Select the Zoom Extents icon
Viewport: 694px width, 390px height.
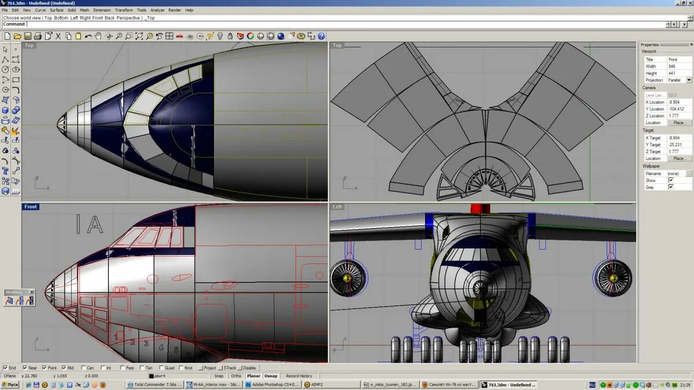139,36
